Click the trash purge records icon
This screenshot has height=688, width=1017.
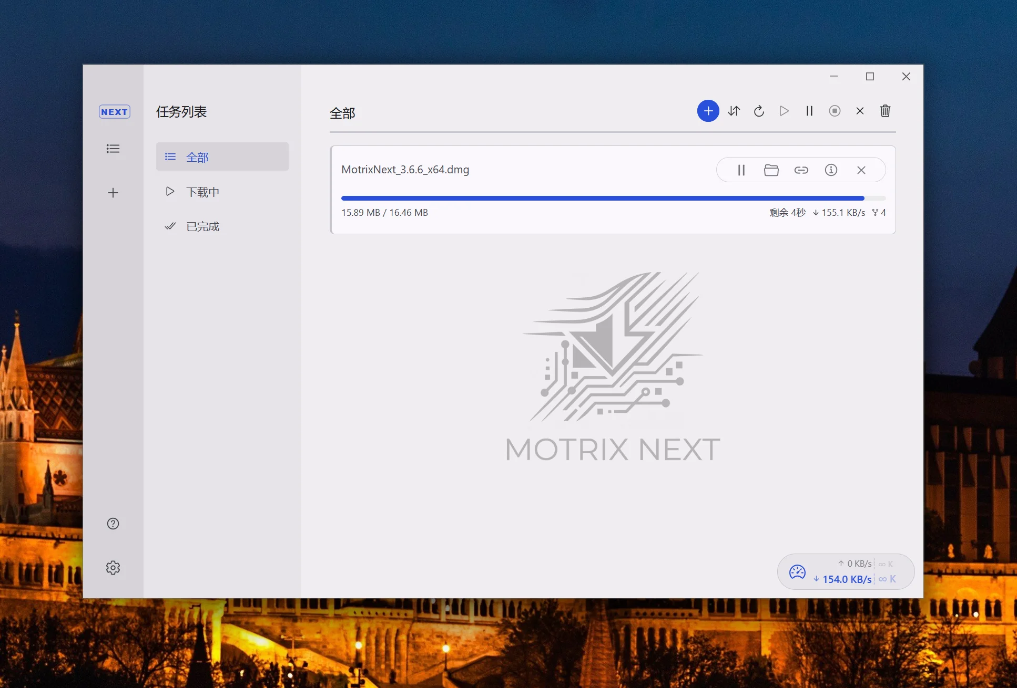(885, 111)
